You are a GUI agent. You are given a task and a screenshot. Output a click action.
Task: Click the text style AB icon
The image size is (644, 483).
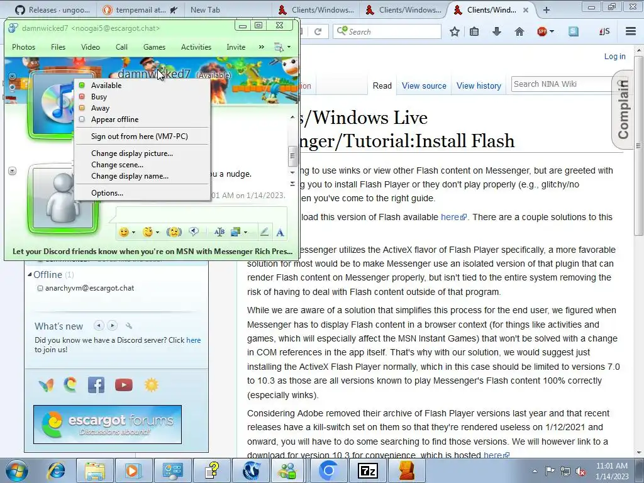pyautogui.click(x=219, y=232)
